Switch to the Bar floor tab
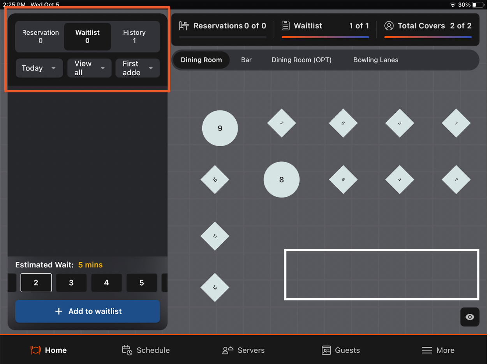The image size is (490, 364). tap(246, 60)
